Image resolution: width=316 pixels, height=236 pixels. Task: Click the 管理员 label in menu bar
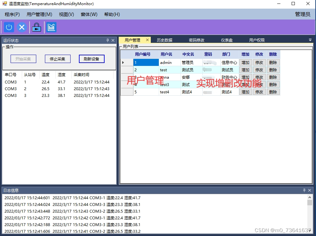303,14
